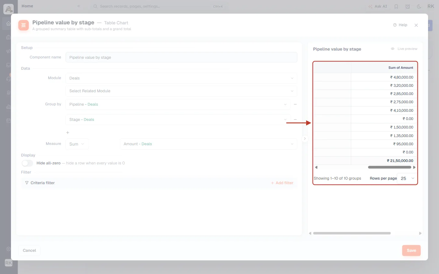439x274 pixels.
Task: Click the Showing 1–10 of 10 groups text
Action: pyautogui.click(x=337, y=178)
